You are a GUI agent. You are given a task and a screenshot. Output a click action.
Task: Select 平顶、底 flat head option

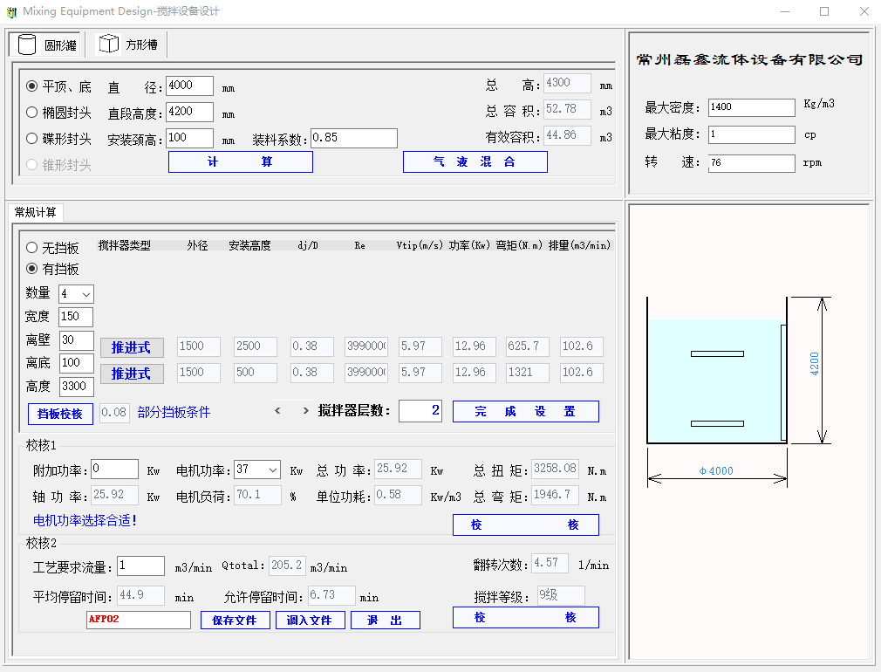(x=32, y=86)
